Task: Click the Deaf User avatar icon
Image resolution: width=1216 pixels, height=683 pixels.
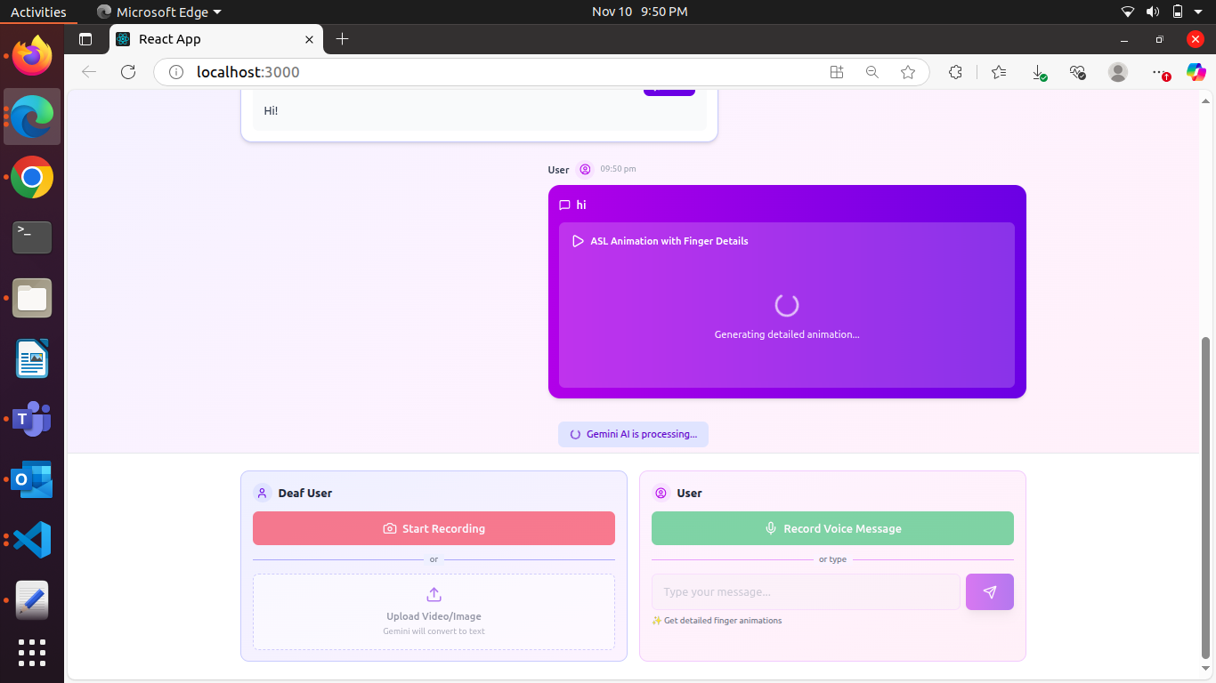Action: 261,493
